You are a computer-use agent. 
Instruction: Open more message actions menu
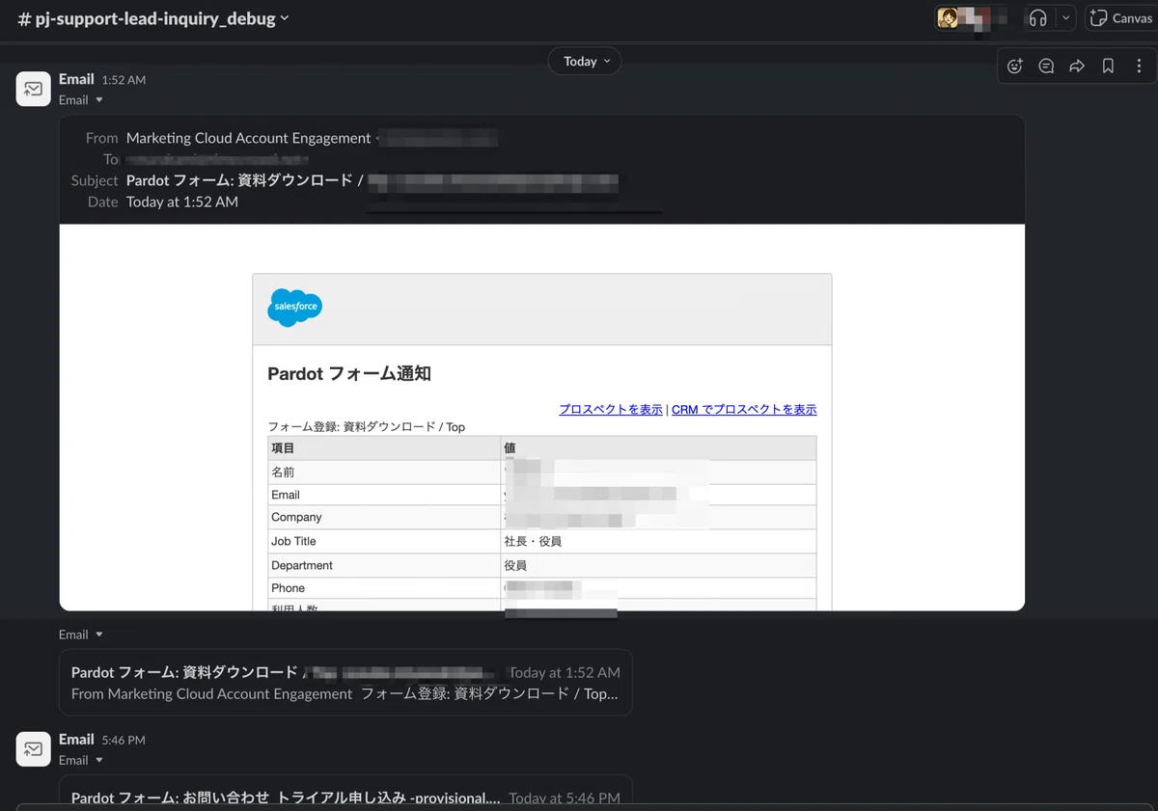click(x=1139, y=67)
